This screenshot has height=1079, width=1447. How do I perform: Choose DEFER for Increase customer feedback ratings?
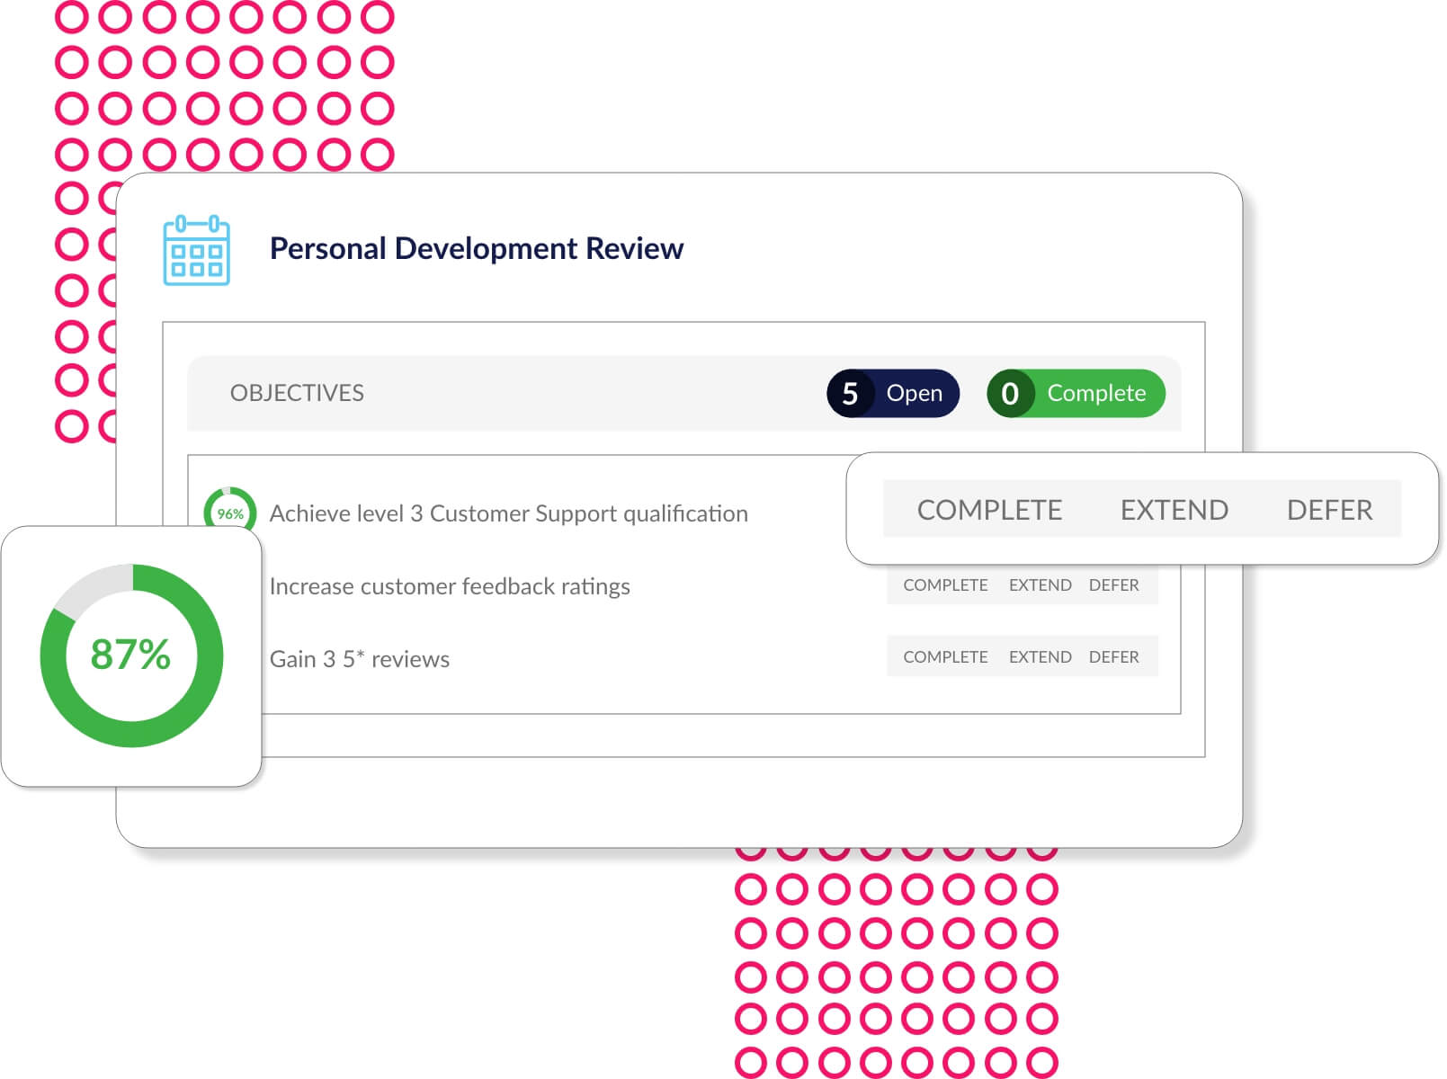[1113, 584]
